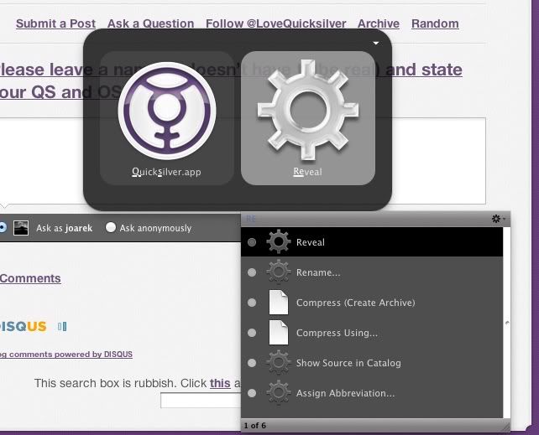Click the '1 of 6' status text
Screen dimensions: 539x435
coord(255,426)
